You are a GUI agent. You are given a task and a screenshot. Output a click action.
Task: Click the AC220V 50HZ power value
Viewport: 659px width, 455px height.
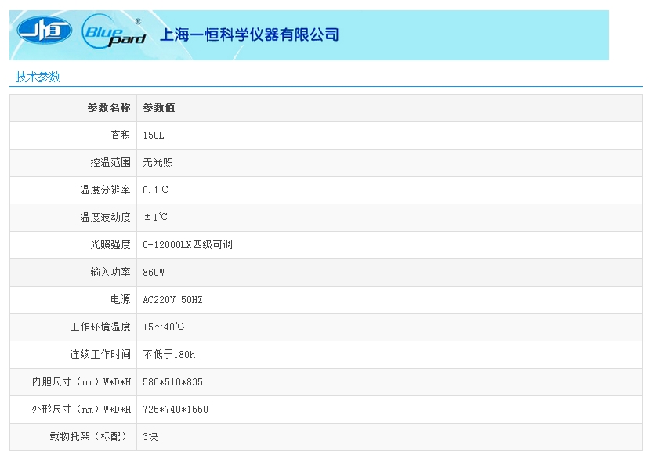pos(172,299)
